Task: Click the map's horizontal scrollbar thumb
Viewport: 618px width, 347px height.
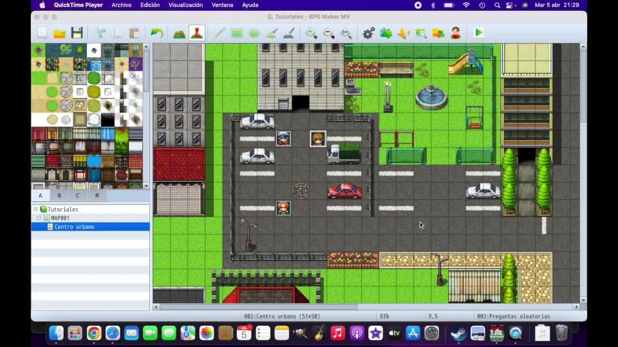Action: click(x=259, y=307)
